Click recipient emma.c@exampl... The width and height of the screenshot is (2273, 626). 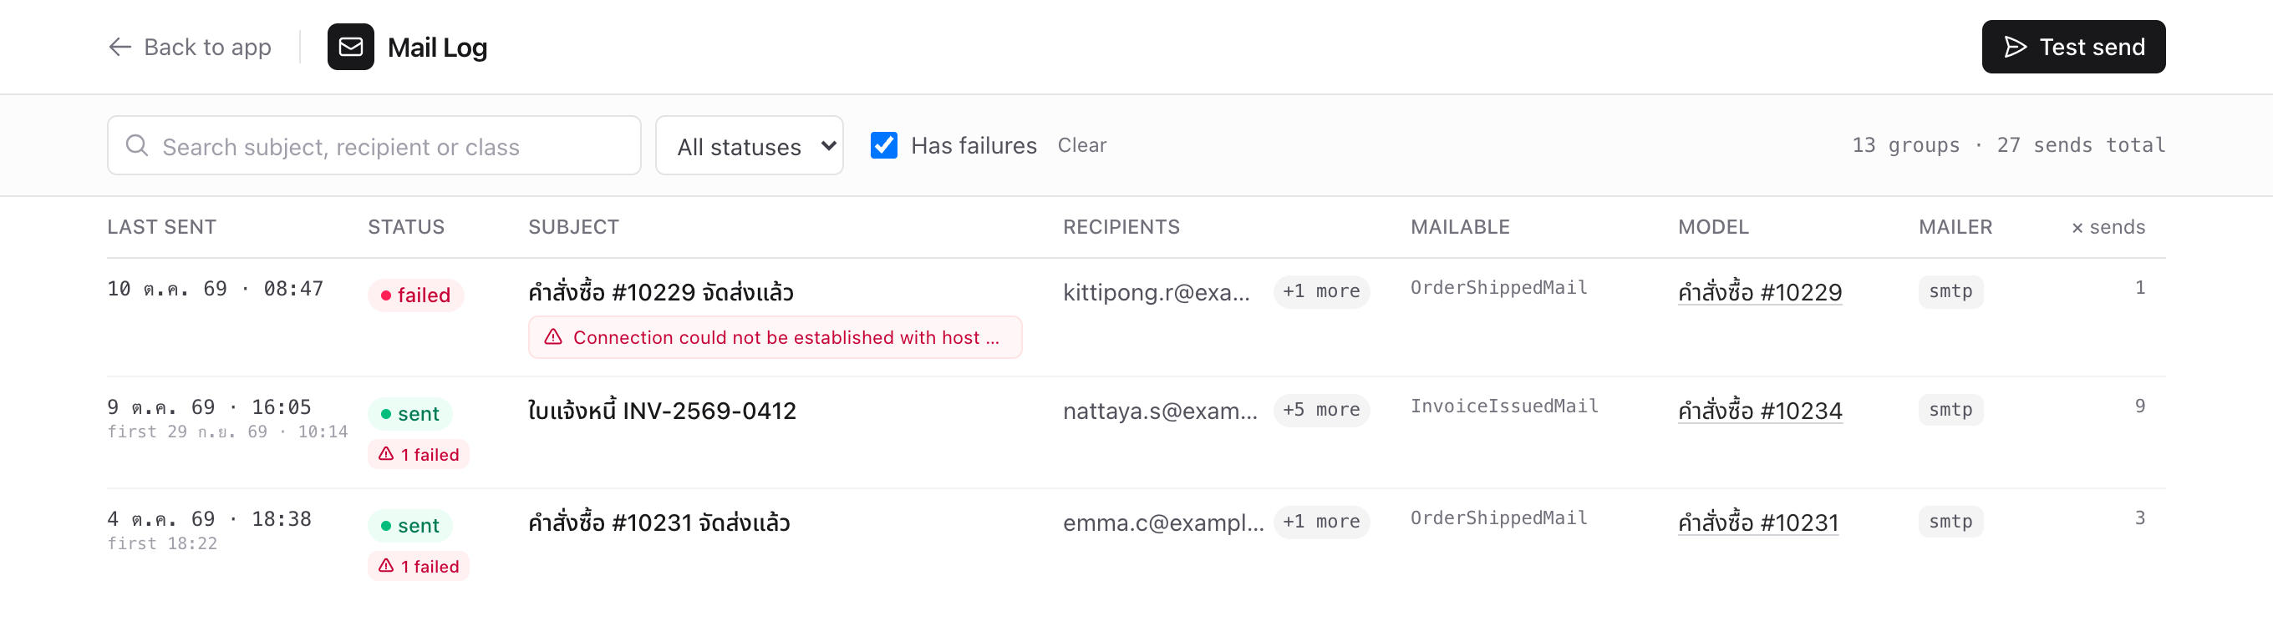pos(1163,523)
